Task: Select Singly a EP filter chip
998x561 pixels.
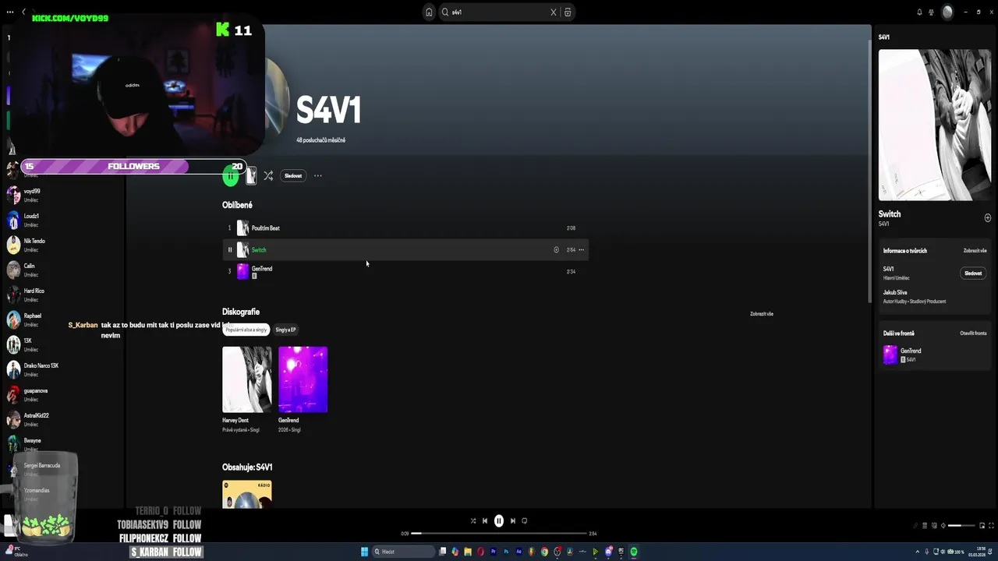Action: [285, 330]
